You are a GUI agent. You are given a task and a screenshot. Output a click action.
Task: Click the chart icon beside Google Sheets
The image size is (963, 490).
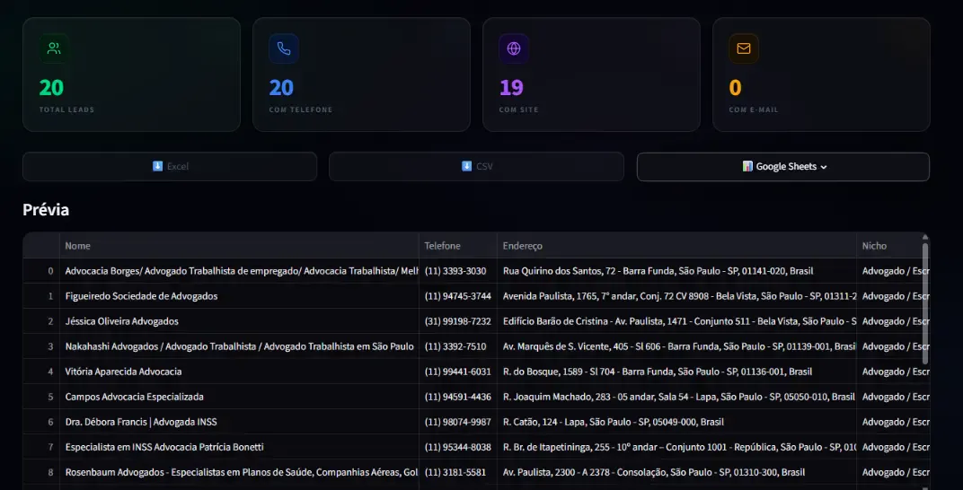(747, 166)
